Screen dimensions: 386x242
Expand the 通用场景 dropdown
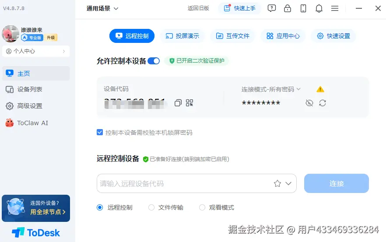pos(102,8)
